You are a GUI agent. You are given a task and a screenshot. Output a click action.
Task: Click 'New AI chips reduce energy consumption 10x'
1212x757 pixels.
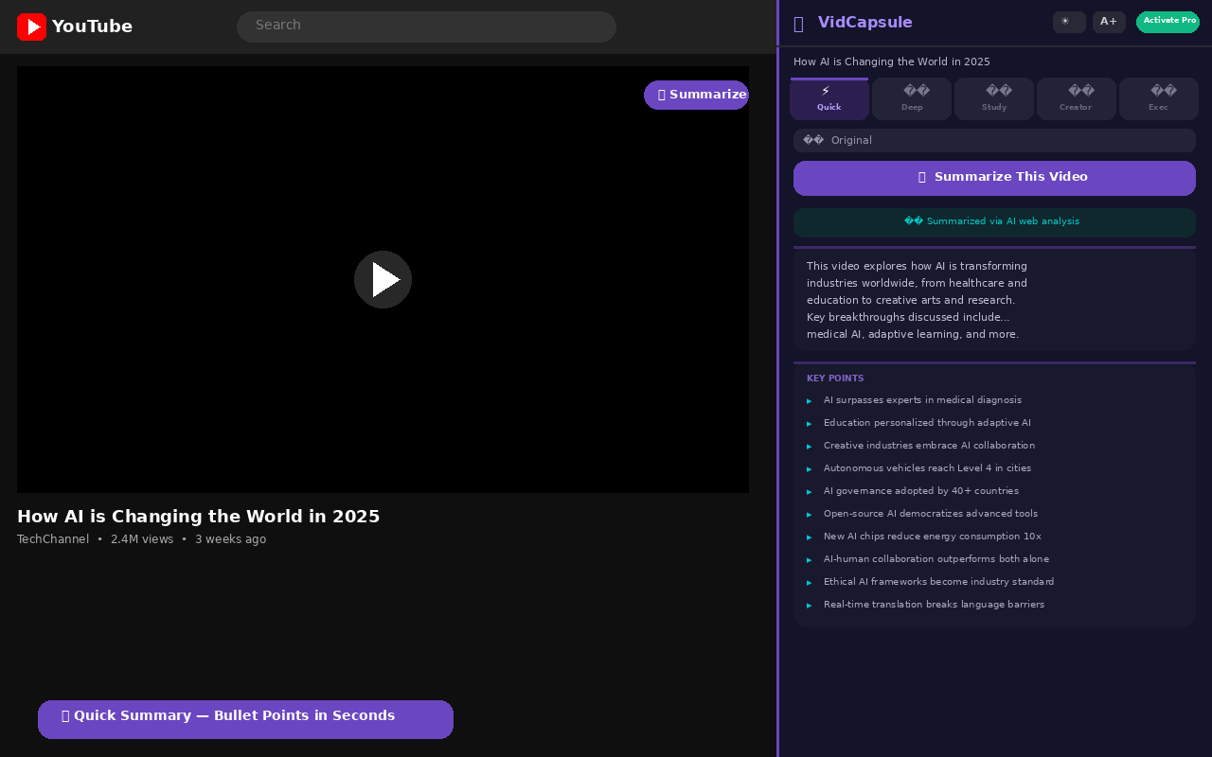[x=933, y=537]
